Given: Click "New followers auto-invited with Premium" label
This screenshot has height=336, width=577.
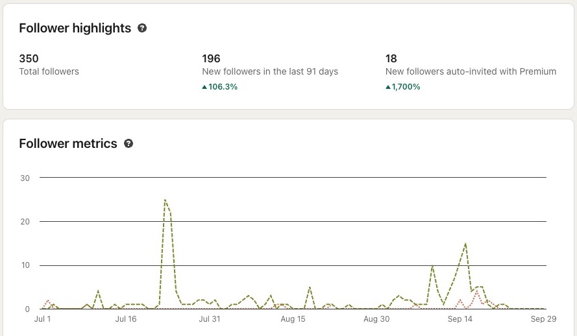Looking at the screenshot, I should click(471, 72).
